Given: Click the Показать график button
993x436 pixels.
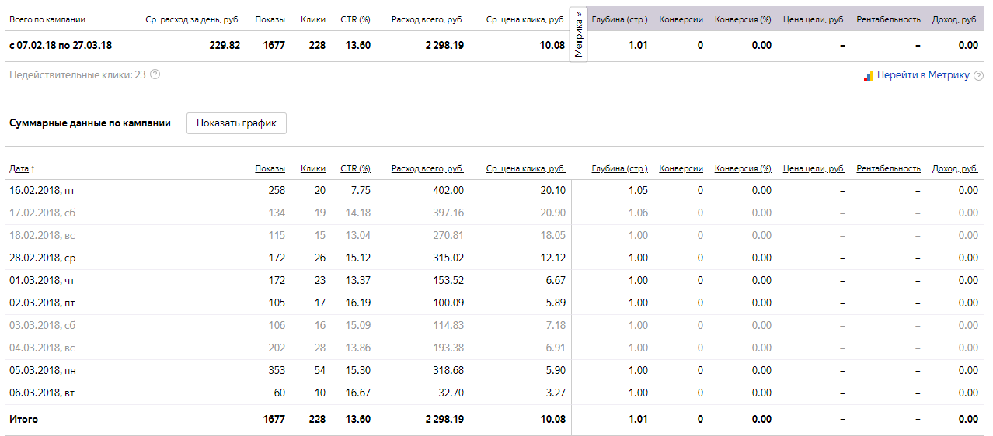Looking at the screenshot, I should [236, 123].
